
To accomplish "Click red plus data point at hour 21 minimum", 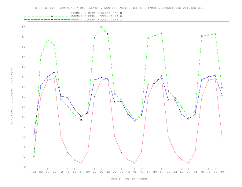I will click(x=81, y=163).
